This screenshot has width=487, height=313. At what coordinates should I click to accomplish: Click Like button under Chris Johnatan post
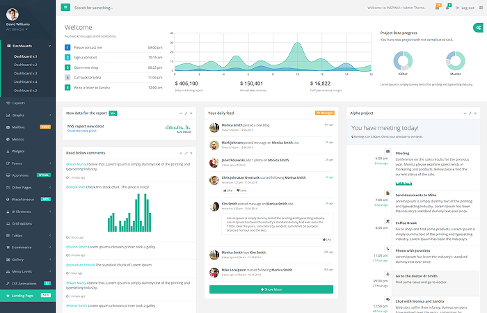coord(228,190)
